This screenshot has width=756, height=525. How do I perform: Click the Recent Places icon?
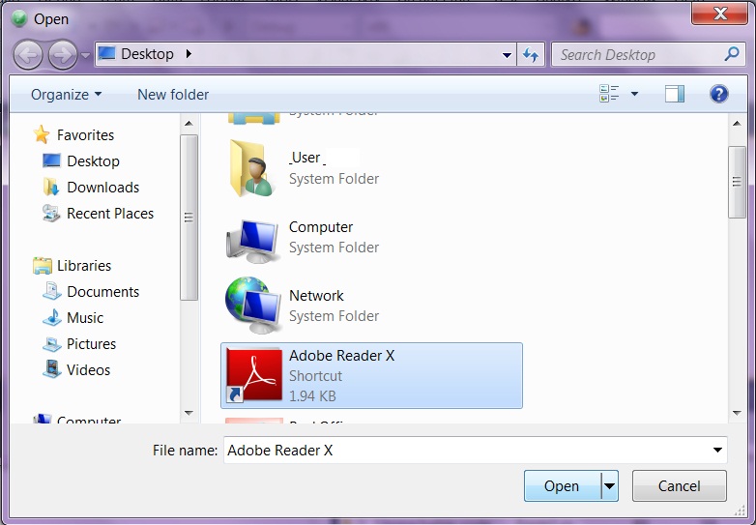point(51,213)
